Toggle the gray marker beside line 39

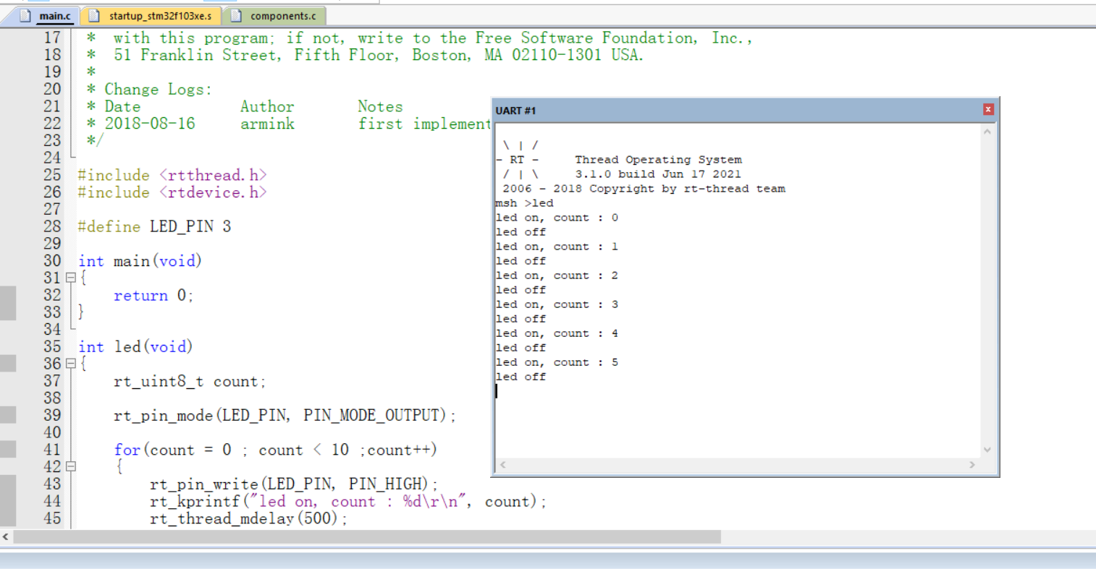click(x=8, y=414)
